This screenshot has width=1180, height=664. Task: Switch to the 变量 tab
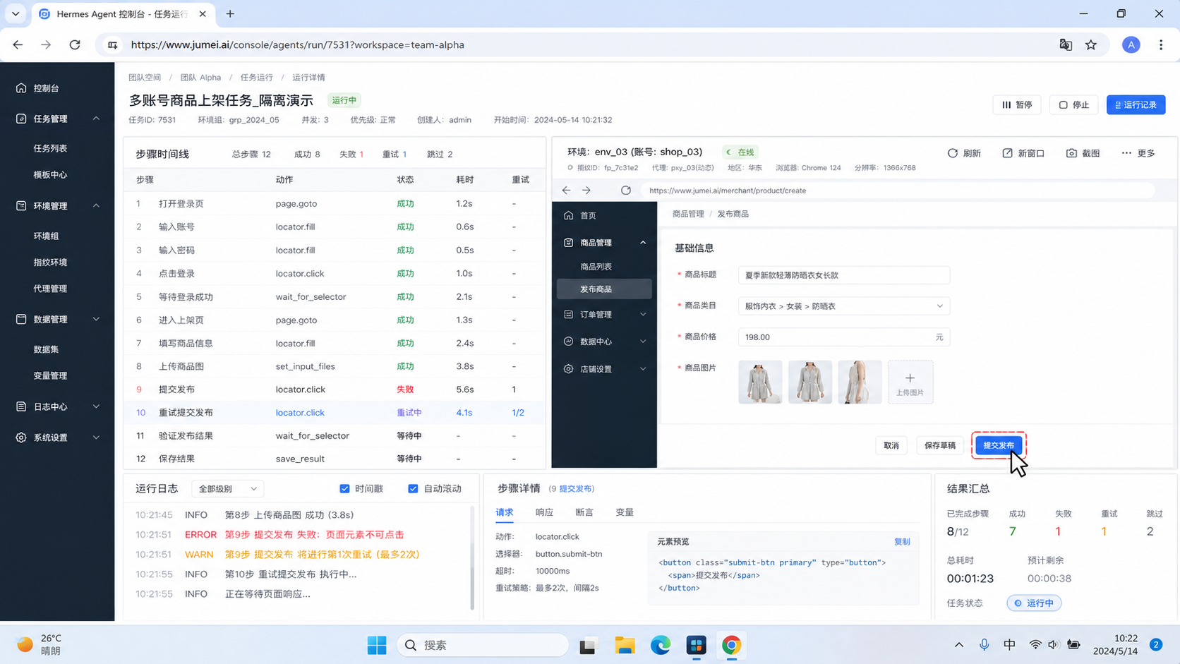click(x=625, y=512)
